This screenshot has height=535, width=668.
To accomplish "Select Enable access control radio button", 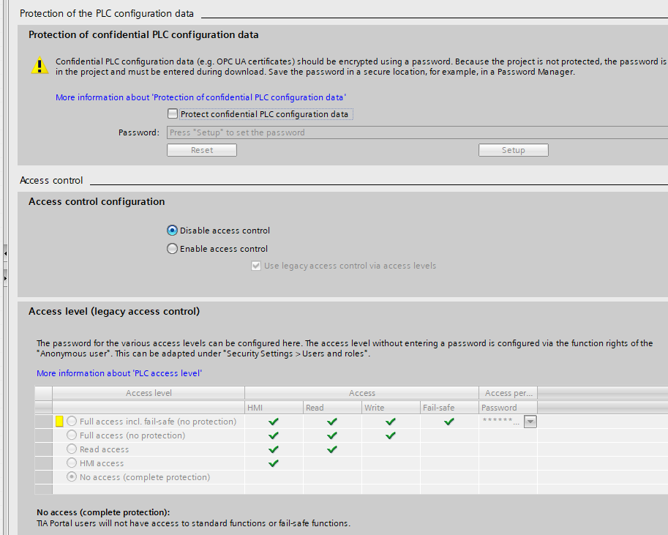I will pos(173,249).
